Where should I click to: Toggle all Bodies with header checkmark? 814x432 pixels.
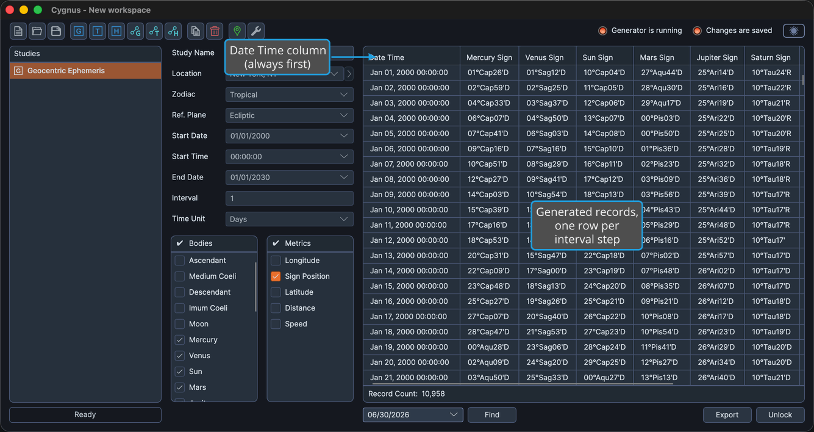180,243
